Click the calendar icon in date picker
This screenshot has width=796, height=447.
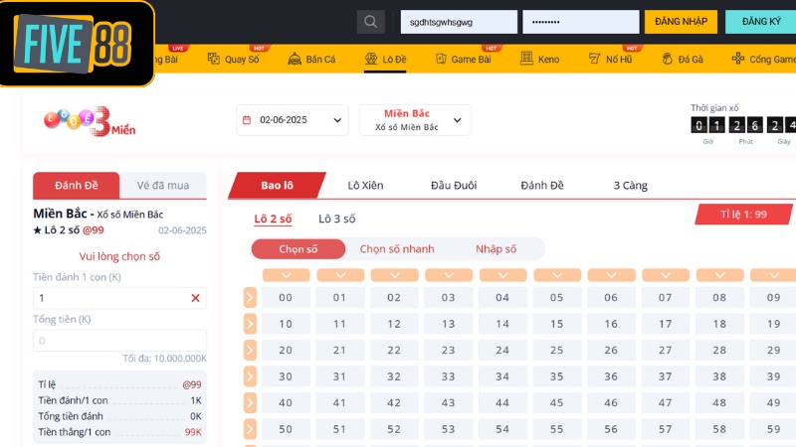point(247,120)
